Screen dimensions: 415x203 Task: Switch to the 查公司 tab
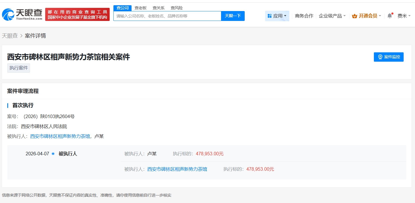coord(122,8)
